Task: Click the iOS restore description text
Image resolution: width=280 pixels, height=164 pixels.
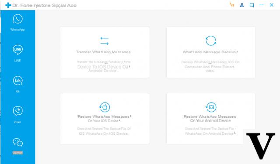Action: tap(104, 131)
